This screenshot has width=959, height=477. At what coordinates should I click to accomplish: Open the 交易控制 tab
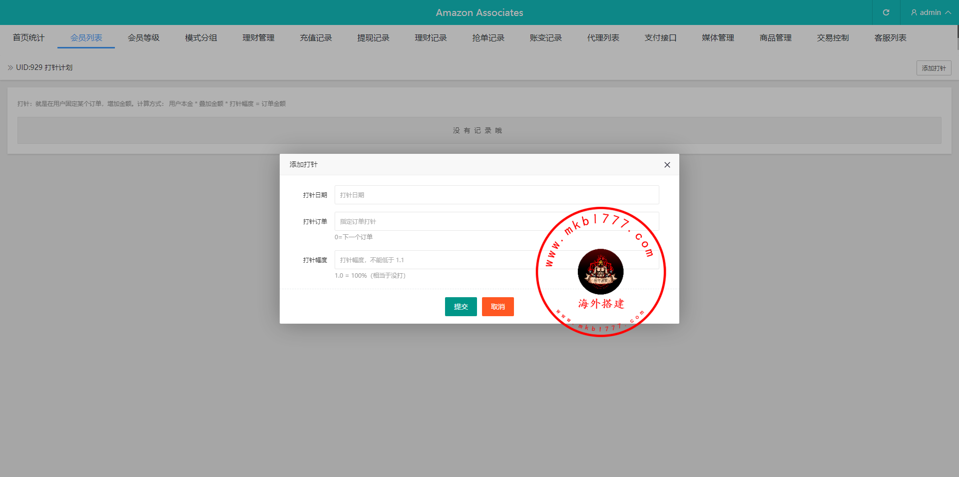(833, 37)
